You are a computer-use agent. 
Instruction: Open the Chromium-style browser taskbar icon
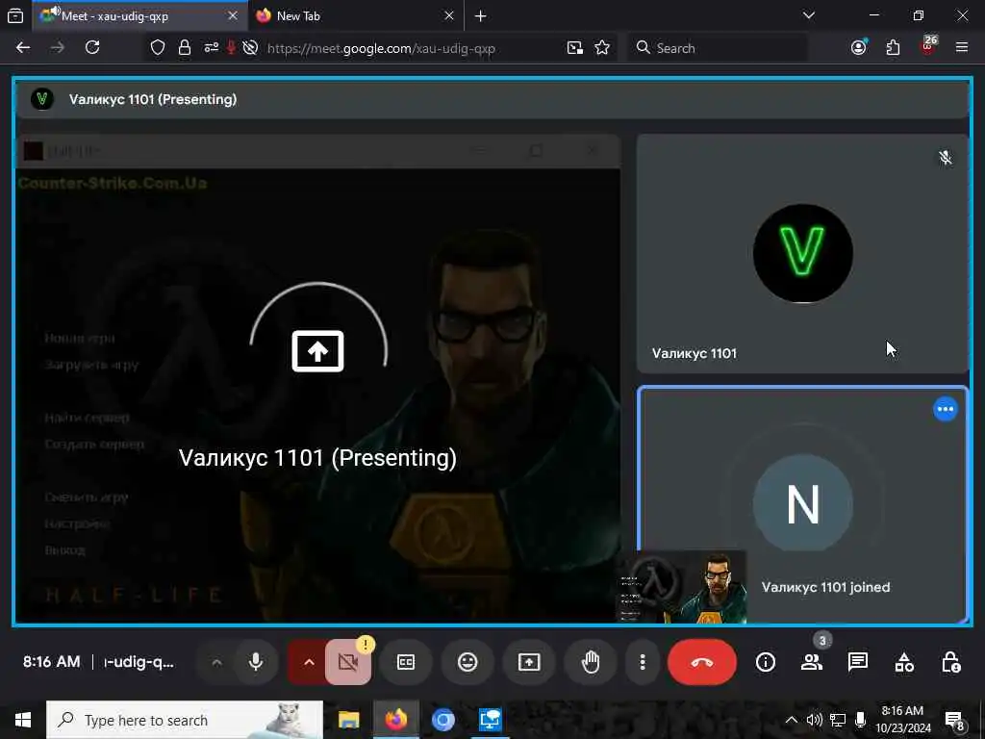coord(442,720)
